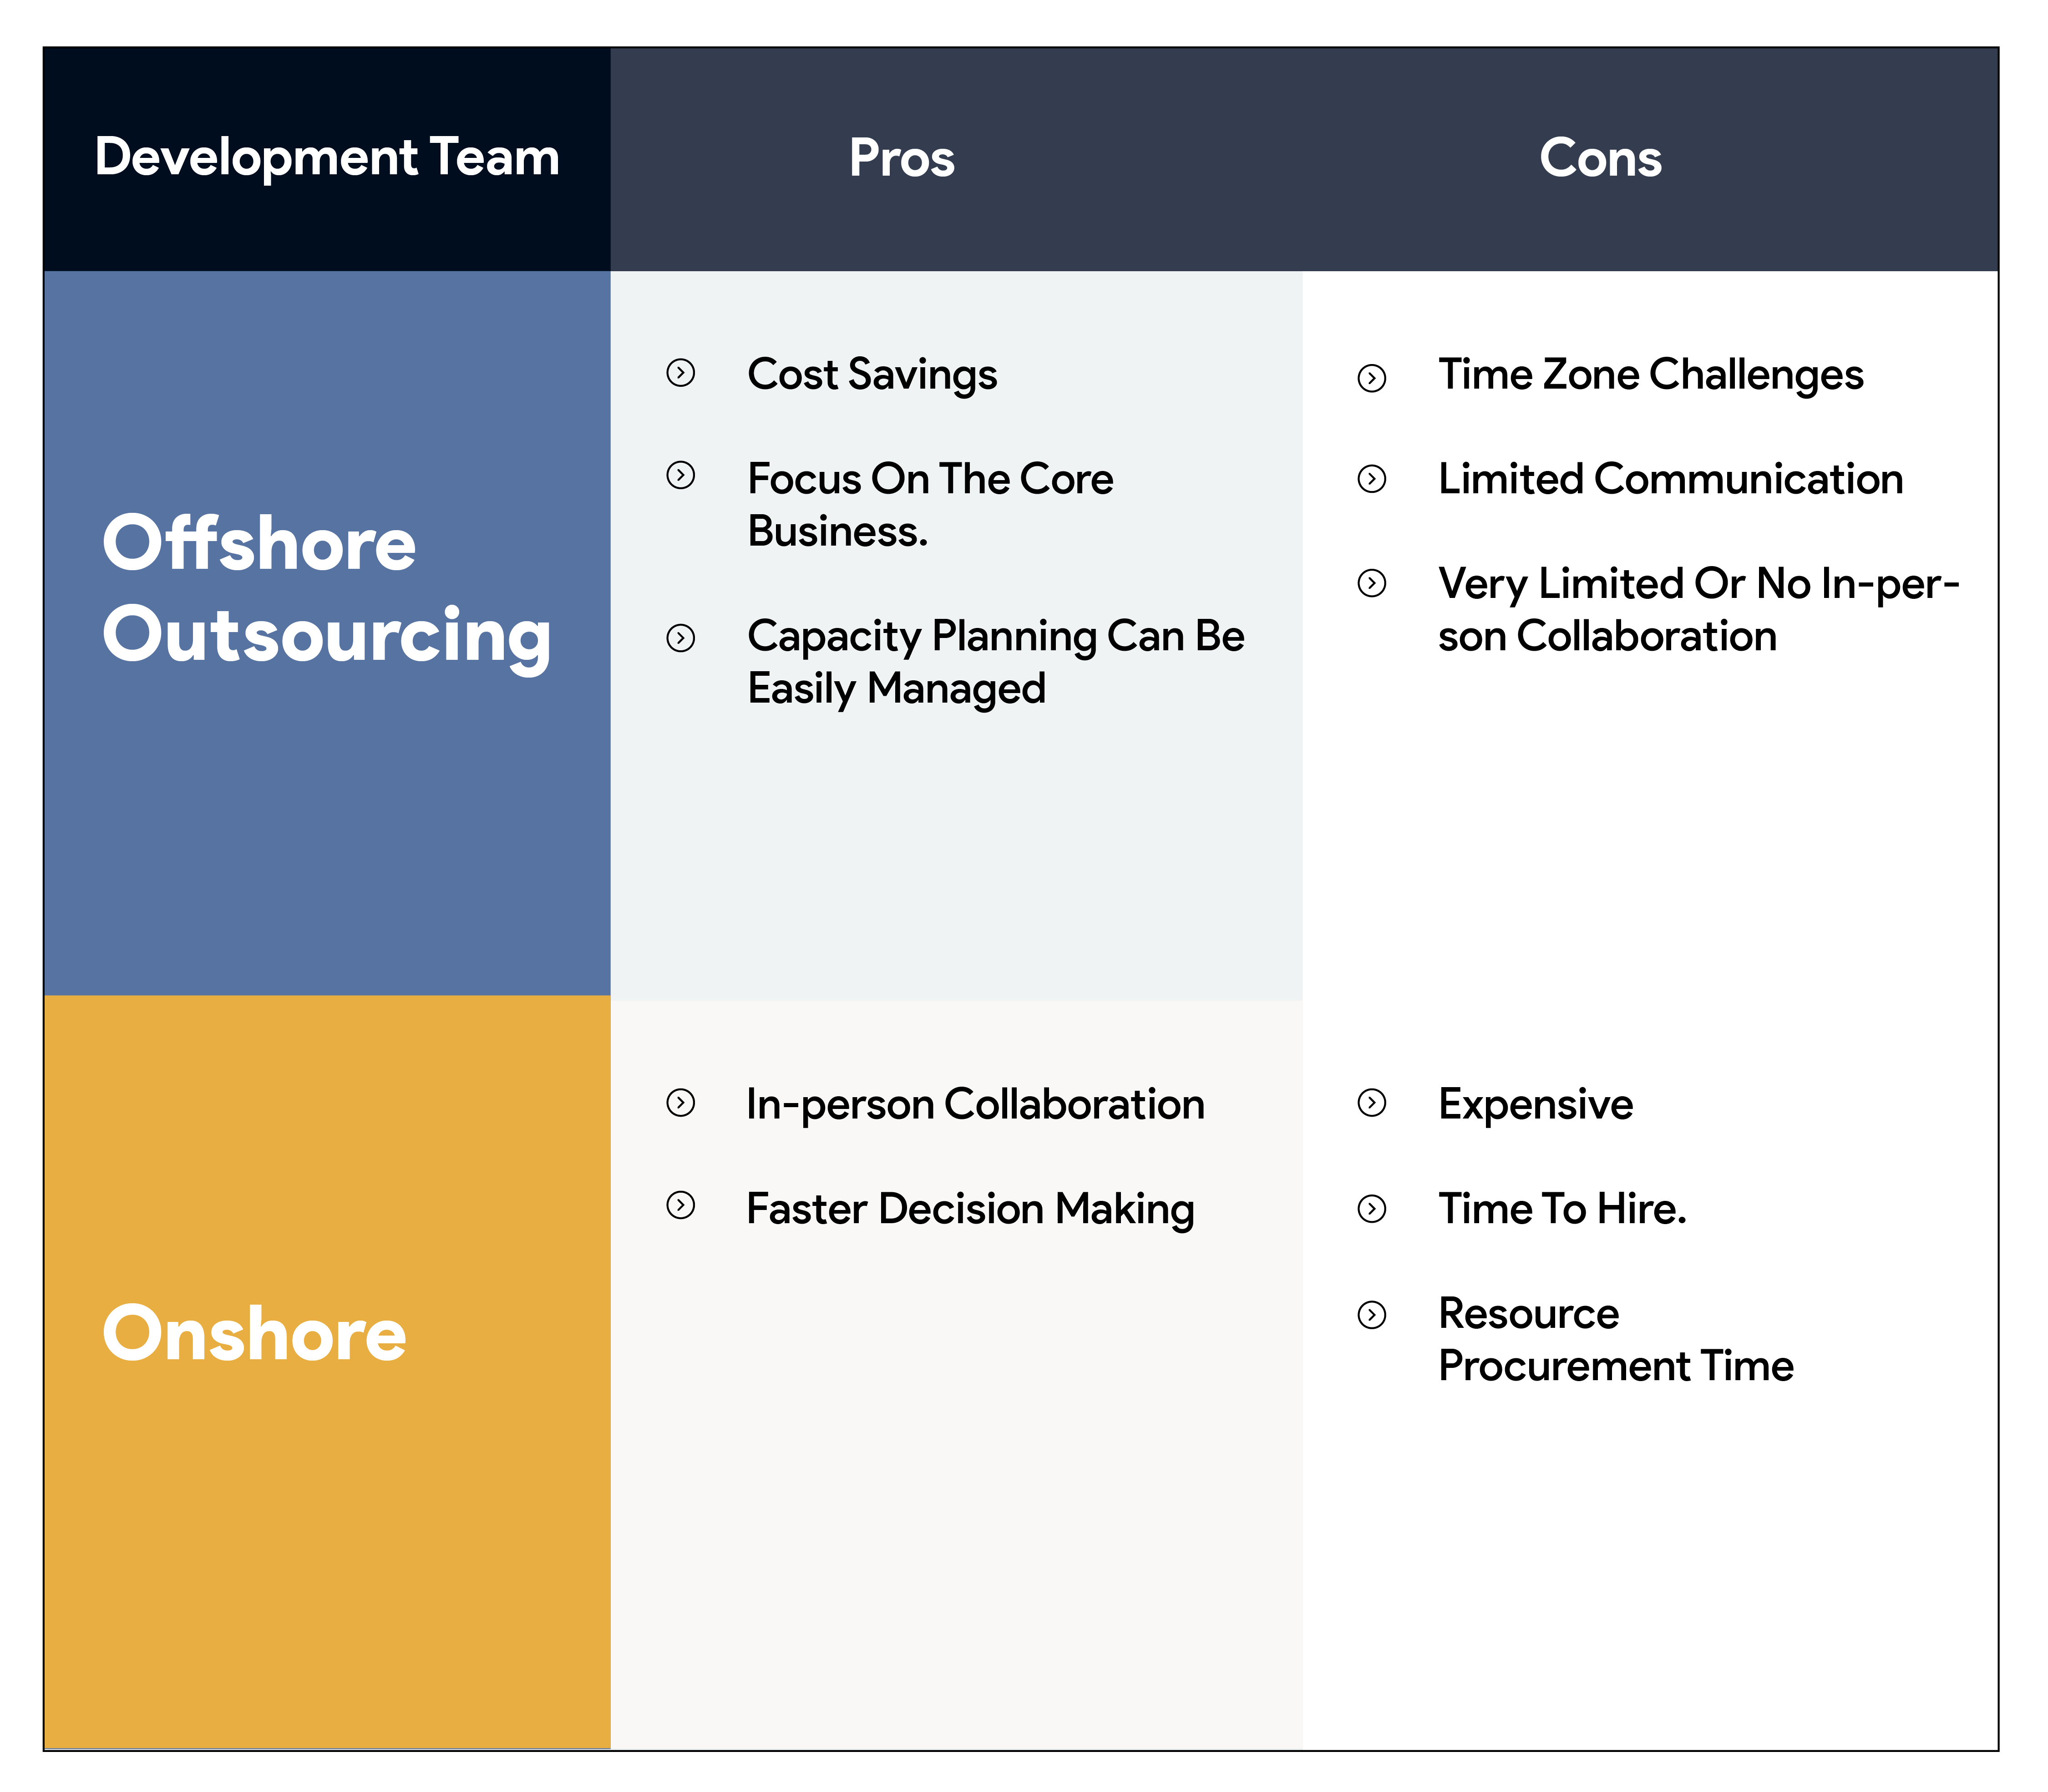Viewport: 2048px width, 1792px height.
Task: Click the Cost Savings text
Action: tap(872, 375)
